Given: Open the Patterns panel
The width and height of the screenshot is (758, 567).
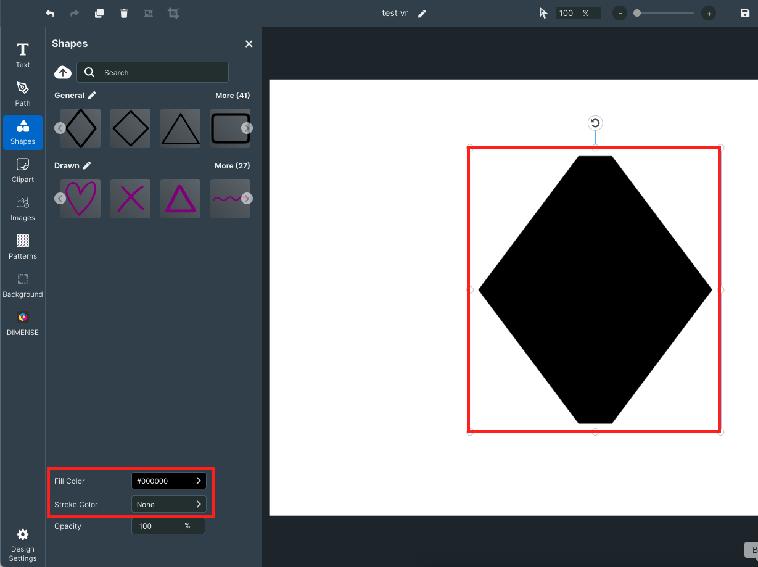Looking at the screenshot, I should [23, 247].
